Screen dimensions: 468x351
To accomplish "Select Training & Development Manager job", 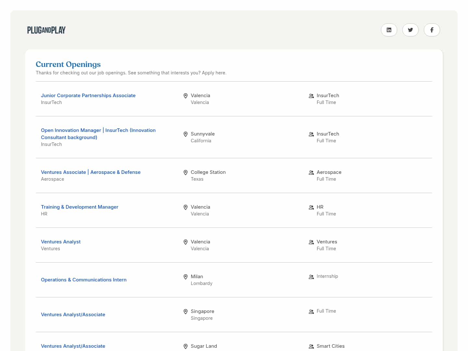I will coord(80,207).
